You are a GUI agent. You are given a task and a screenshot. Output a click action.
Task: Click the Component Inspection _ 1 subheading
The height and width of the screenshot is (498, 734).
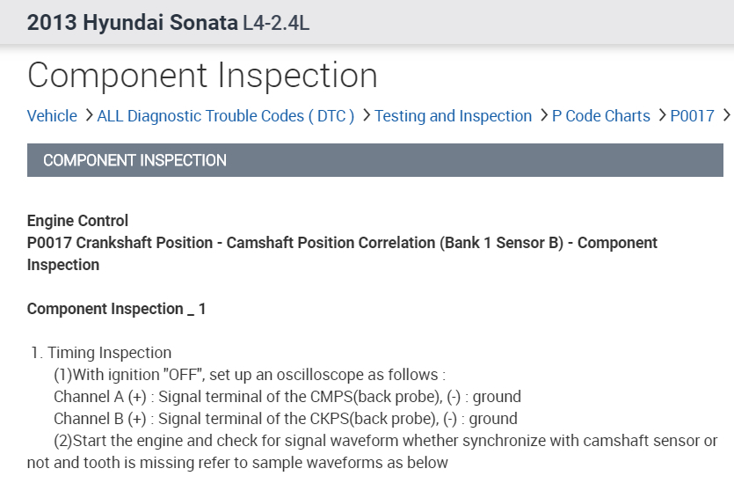(116, 309)
